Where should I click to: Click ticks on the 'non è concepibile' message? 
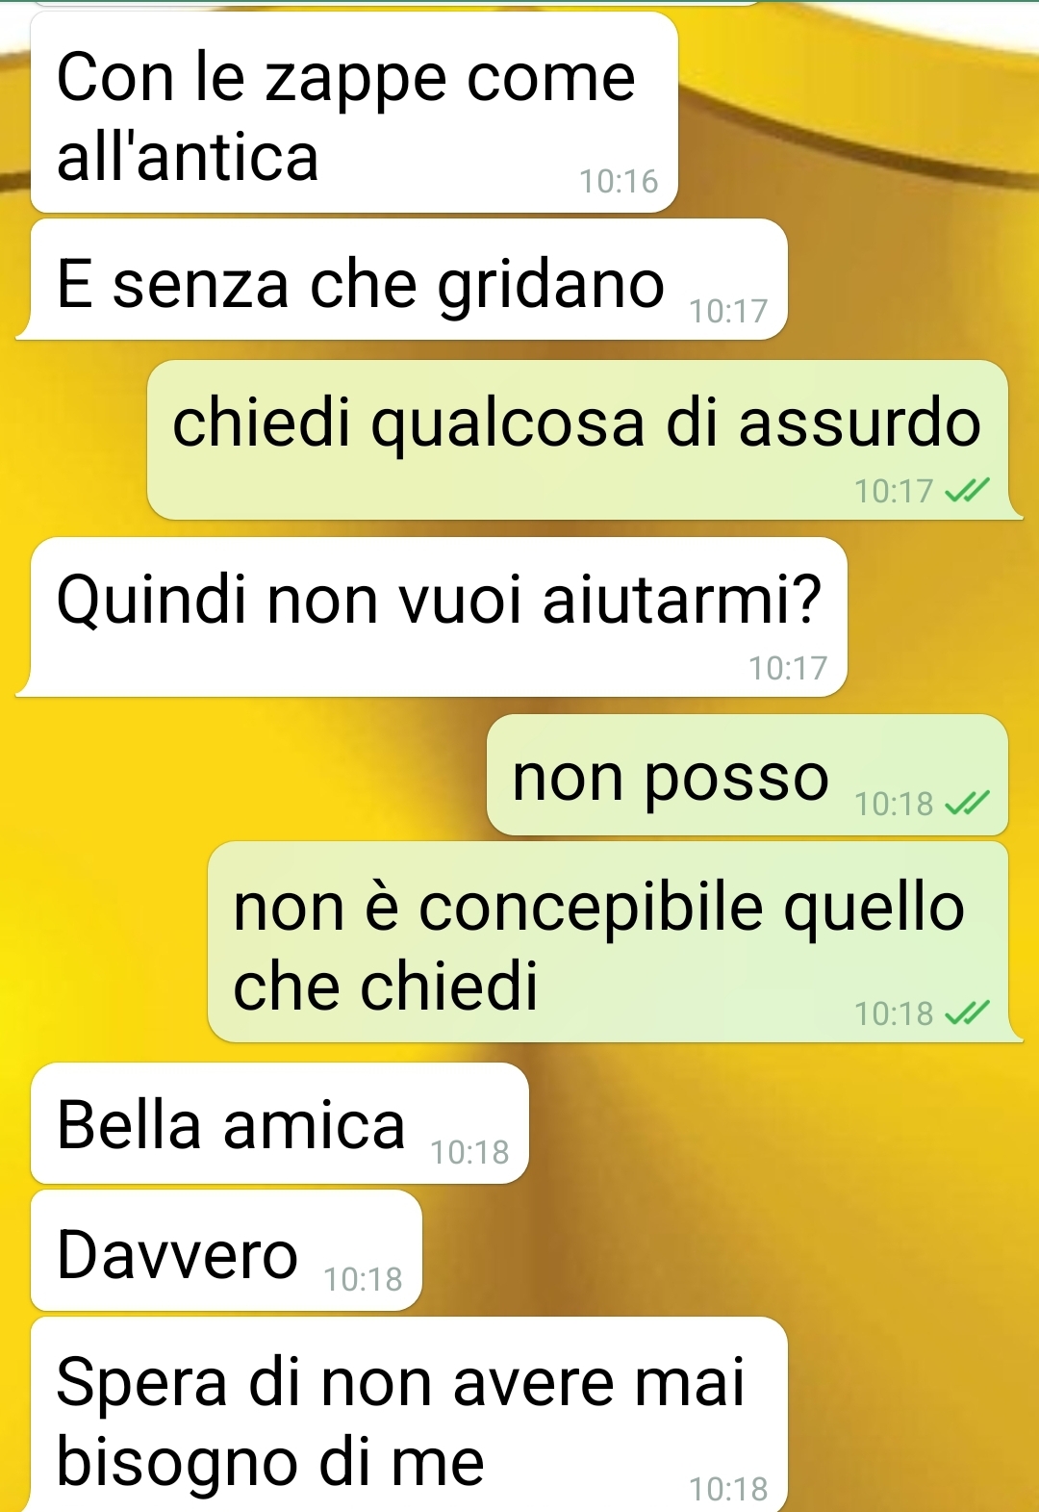click(x=967, y=1013)
